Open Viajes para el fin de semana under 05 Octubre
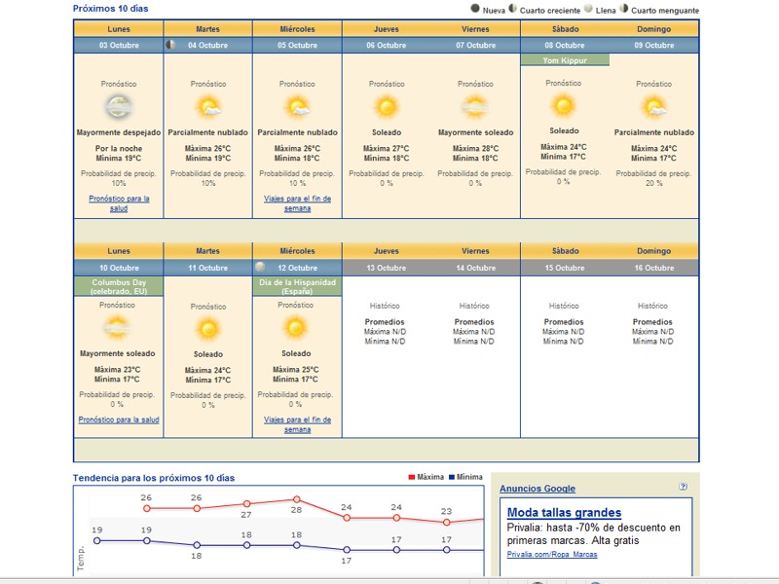The image size is (779, 584). (297, 203)
